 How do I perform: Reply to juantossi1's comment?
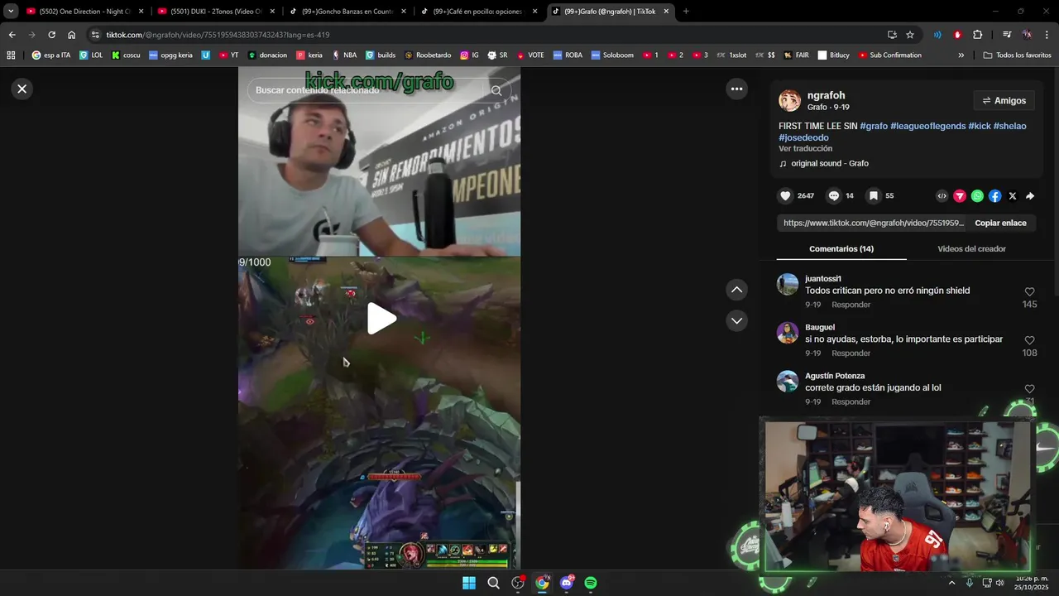[851, 305]
